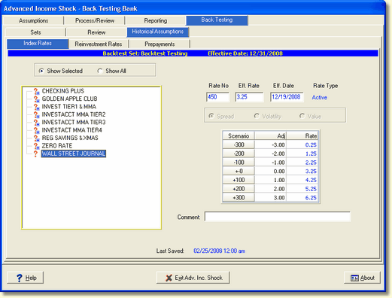Click the +100 scenario row button
392x298 pixels.
[239, 180]
